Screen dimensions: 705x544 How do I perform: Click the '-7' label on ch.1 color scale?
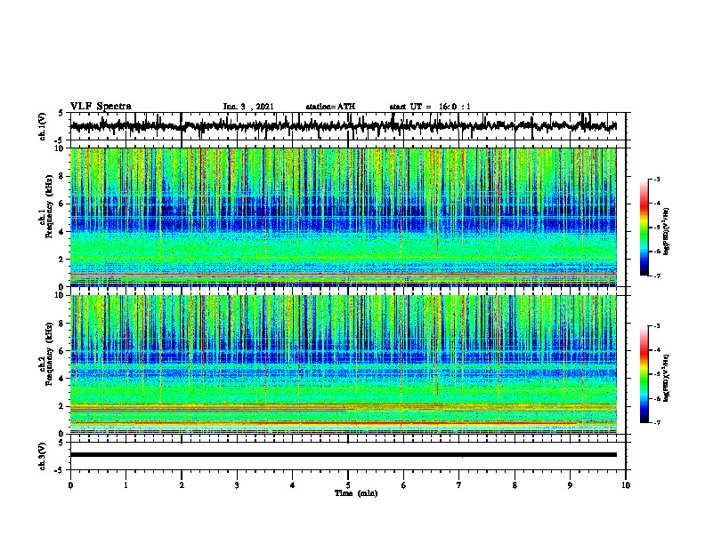[657, 276]
